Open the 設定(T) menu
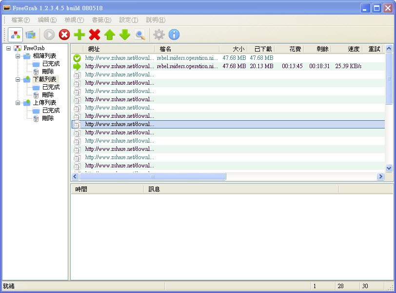 tap(129, 20)
